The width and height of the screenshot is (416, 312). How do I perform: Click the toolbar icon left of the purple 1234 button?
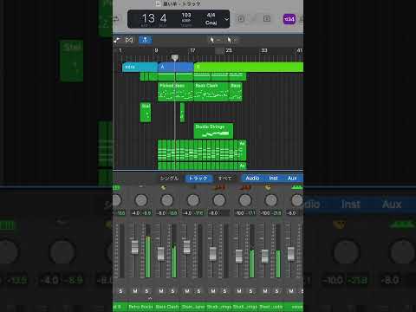click(x=267, y=19)
